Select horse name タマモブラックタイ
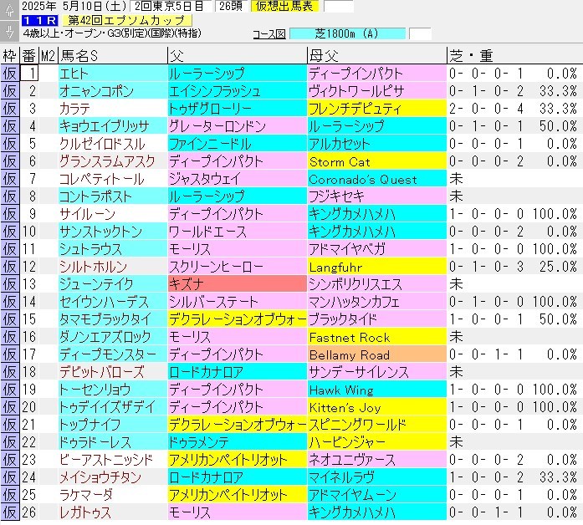This screenshot has height=525, width=583. [113, 319]
